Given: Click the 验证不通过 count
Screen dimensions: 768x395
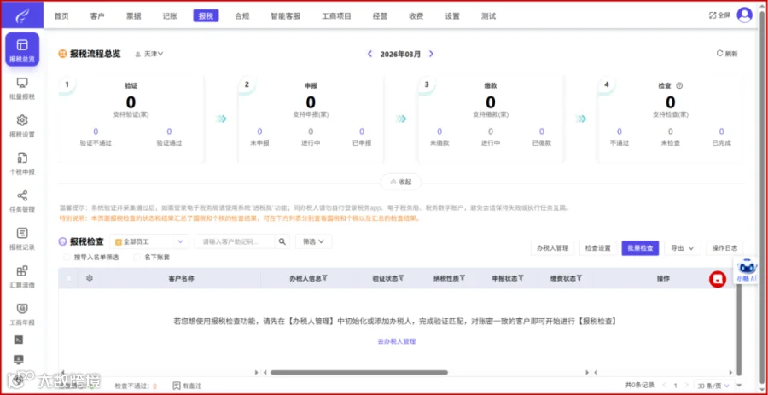Looking at the screenshot, I should point(96,131).
